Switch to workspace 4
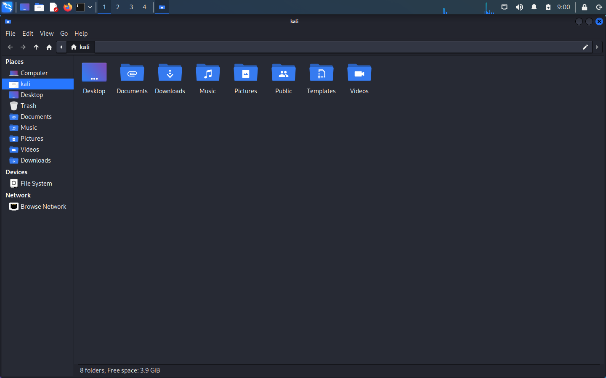 click(x=144, y=7)
